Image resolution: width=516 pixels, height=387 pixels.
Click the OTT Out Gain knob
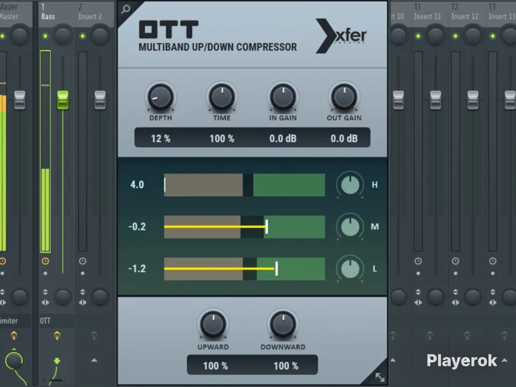[x=344, y=97]
